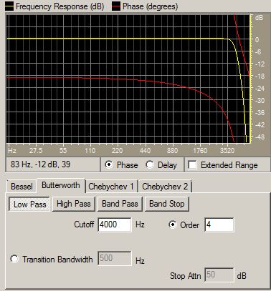Switch to the Bessel tab

pos(22,187)
